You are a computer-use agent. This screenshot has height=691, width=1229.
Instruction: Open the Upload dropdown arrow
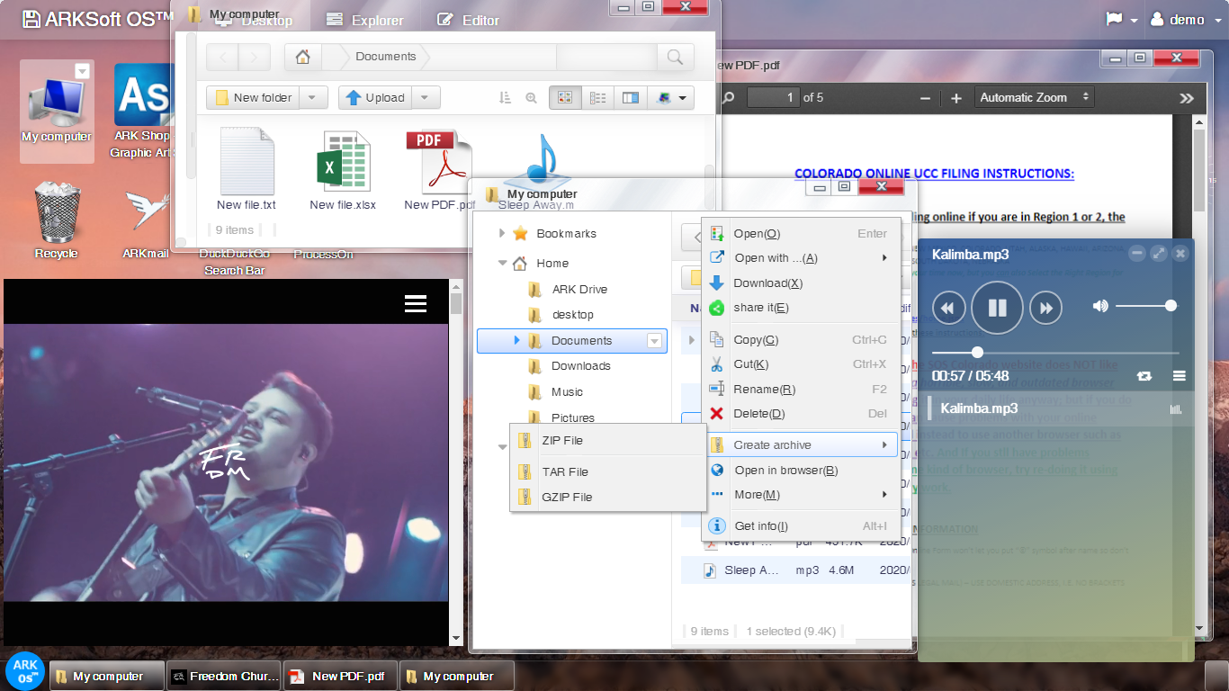(426, 97)
